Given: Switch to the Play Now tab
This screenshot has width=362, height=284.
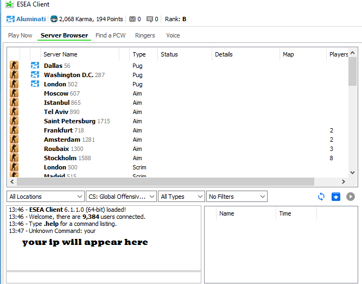Looking at the screenshot, I should point(20,35).
